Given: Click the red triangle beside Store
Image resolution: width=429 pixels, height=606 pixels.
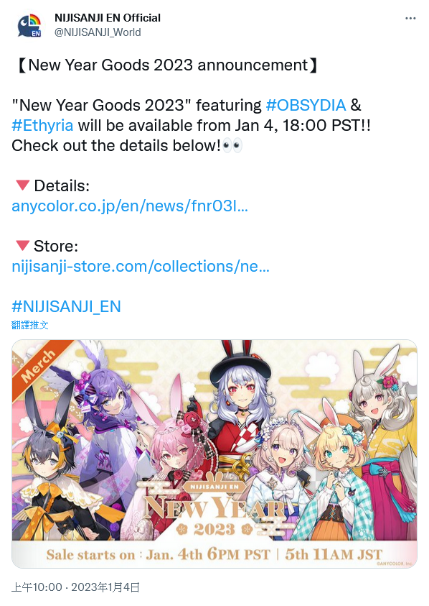Looking at the screenshot, I should [23, 245].
